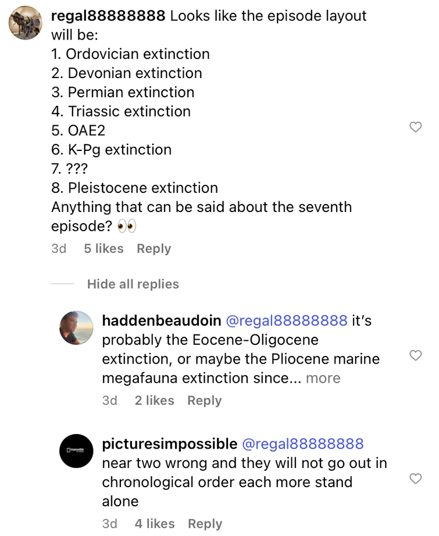This screenshot has width=439, height=536.
Task: Tap heart on picturesimpossible's reply
Action: point(416,479)
